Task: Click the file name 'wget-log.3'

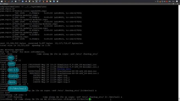Action: tap(64, 82)
